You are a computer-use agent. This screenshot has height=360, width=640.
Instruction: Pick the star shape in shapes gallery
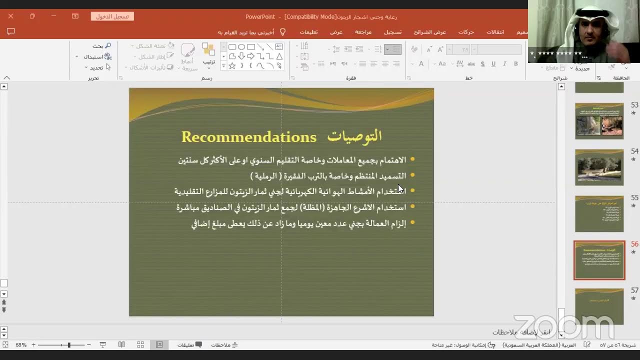coord(232,65)
